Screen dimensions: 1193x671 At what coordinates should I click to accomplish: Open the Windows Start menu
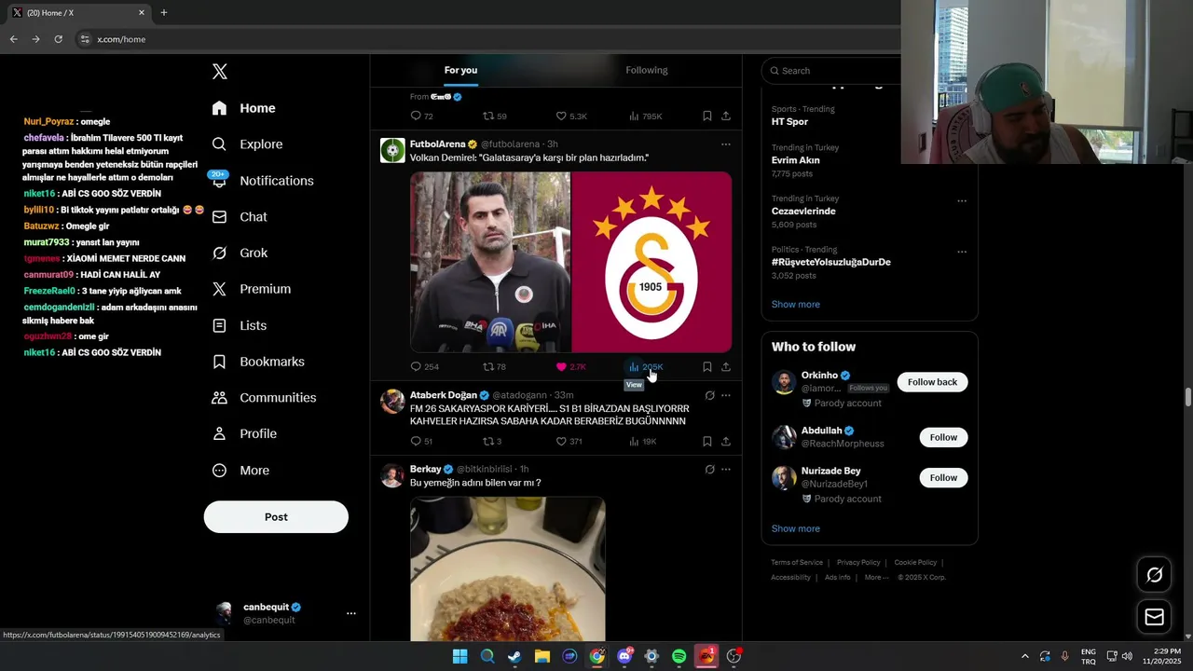coord(459,656)
